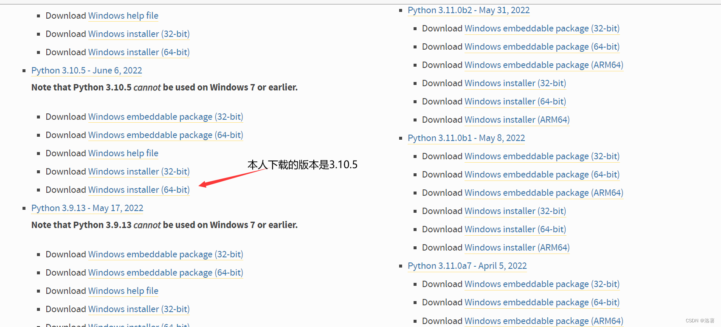Choose 3.11.0b1 Windows embeddable package (ARM64)
Viewport: 721px width, 327px height.
click(x=544, y=193)
